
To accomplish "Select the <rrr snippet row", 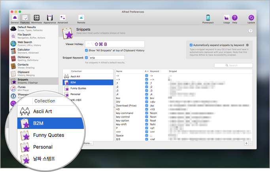I will tap(184, 132).
